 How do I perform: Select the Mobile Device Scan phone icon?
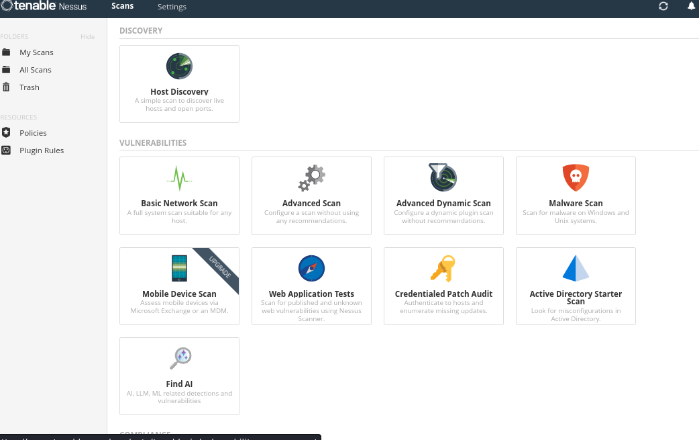(x=179, y=268)
